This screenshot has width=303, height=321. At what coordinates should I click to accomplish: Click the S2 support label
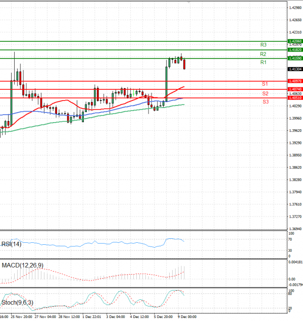[265, 93]
